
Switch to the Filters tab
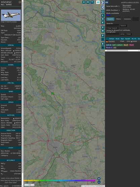pos(118,19)
